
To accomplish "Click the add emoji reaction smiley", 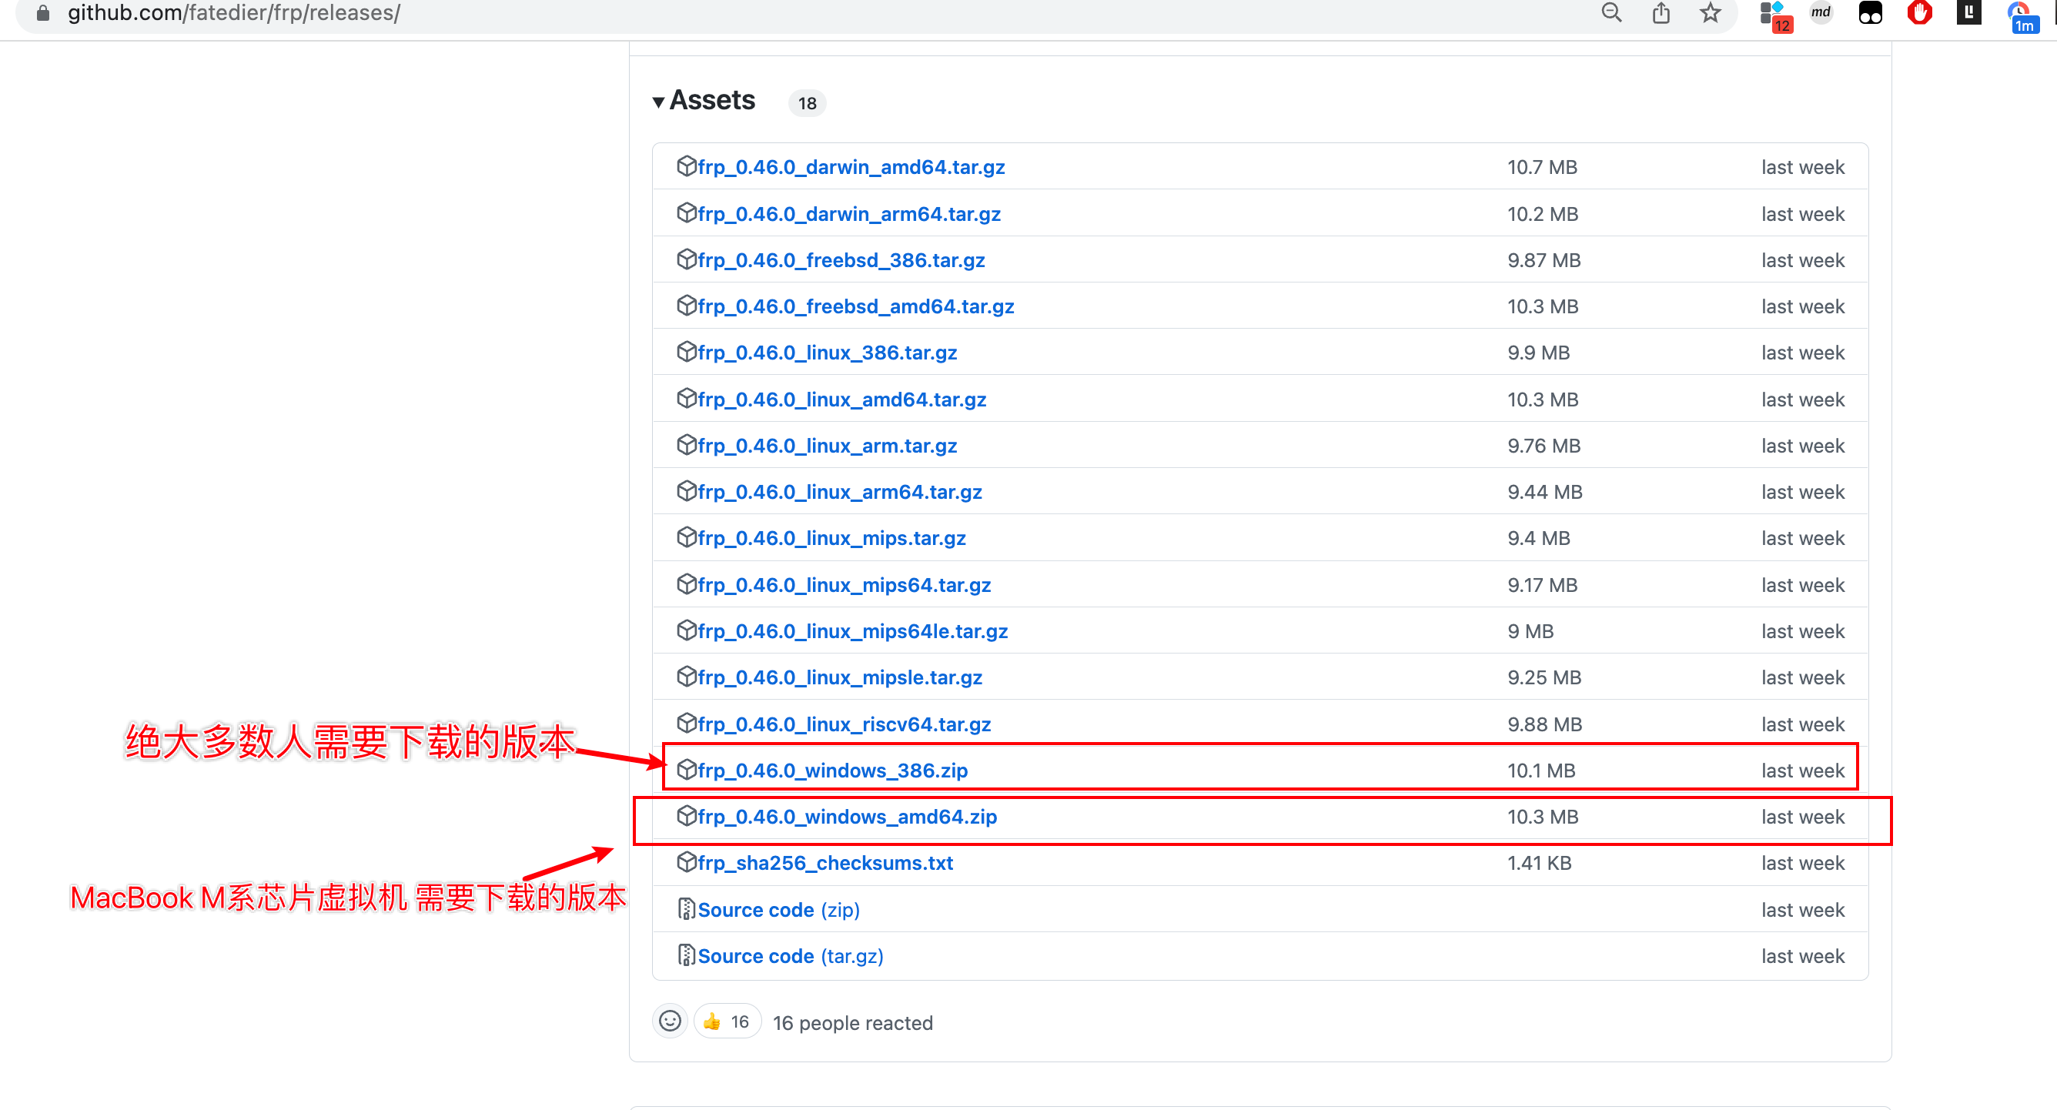I will coord(669,1021).
